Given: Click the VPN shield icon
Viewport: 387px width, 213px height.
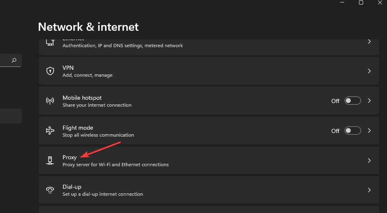Looking at the screenshot, I should pyautogui.click(x=50, y=71).
